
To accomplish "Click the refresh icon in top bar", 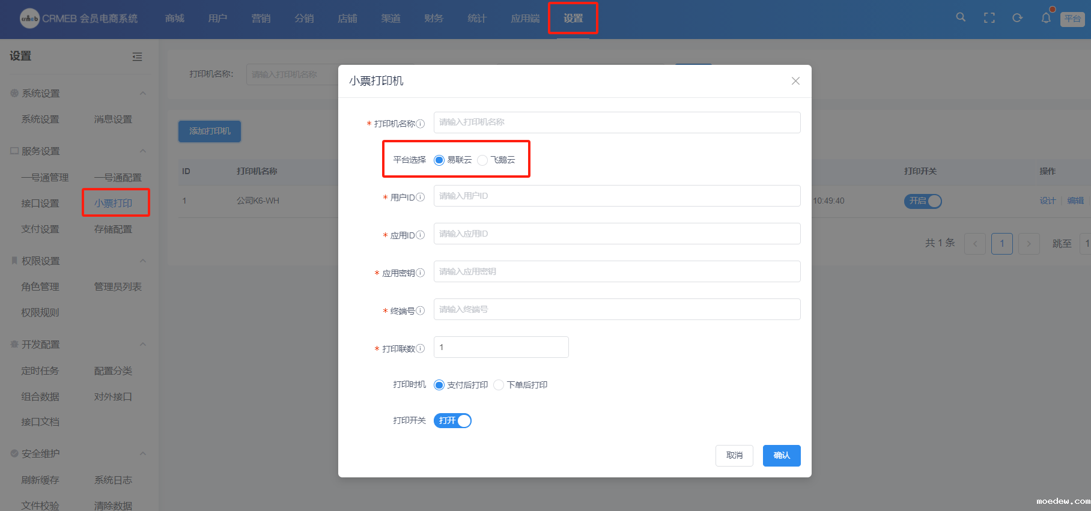I will point(1017,18).
